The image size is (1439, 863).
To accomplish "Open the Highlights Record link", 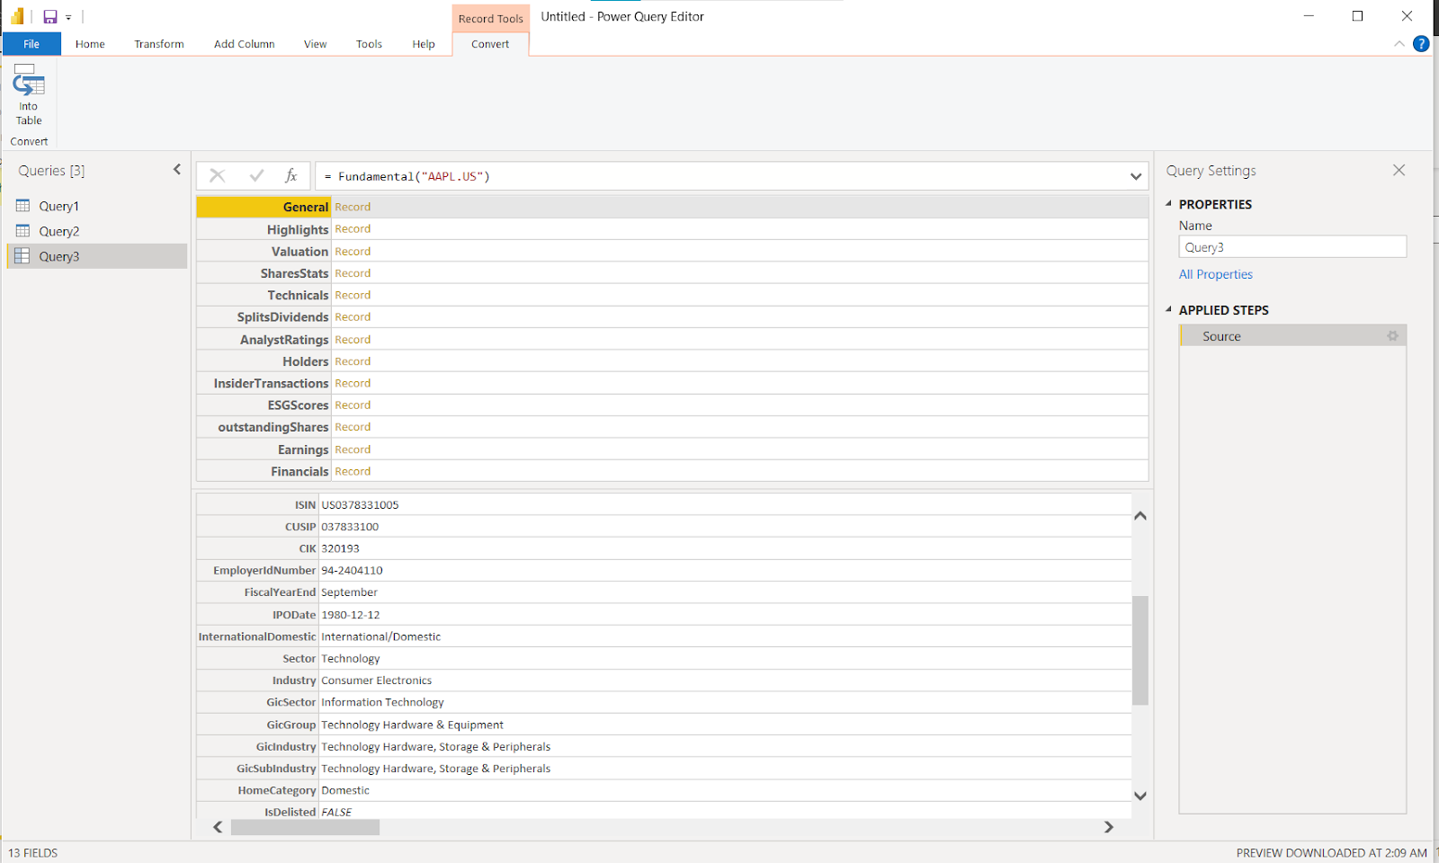I will [353, 229].
